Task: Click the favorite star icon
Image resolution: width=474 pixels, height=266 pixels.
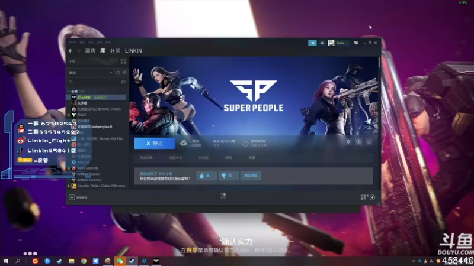Action: pyautogui.click(x=369, y=141)
